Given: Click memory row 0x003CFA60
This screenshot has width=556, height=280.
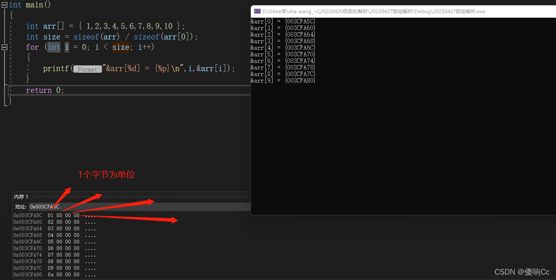Looking at the screenshot, I should (x=54, y=222).
